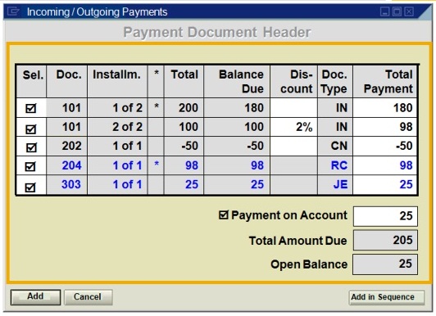
Task: Toggle selection checkbox for document 303
Action: 30,187
